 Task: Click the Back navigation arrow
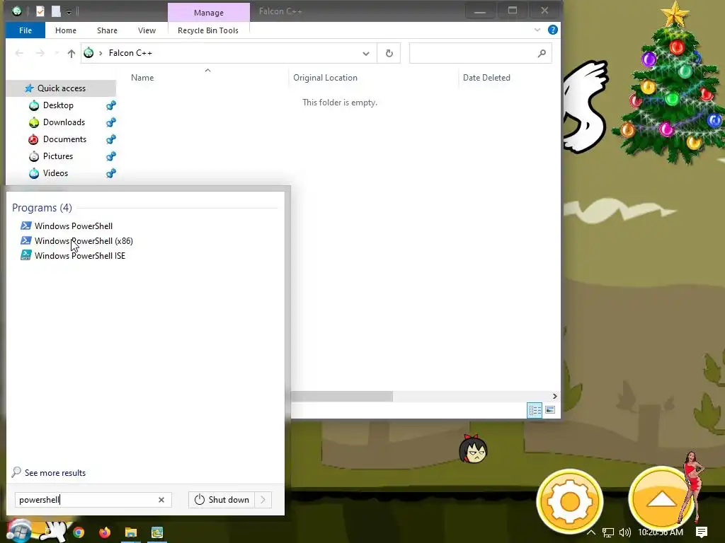click(x=19, y=54)
